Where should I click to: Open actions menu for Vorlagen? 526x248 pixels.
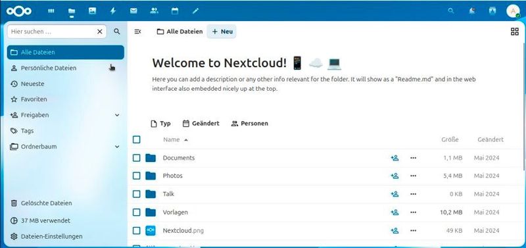(414, 212)
